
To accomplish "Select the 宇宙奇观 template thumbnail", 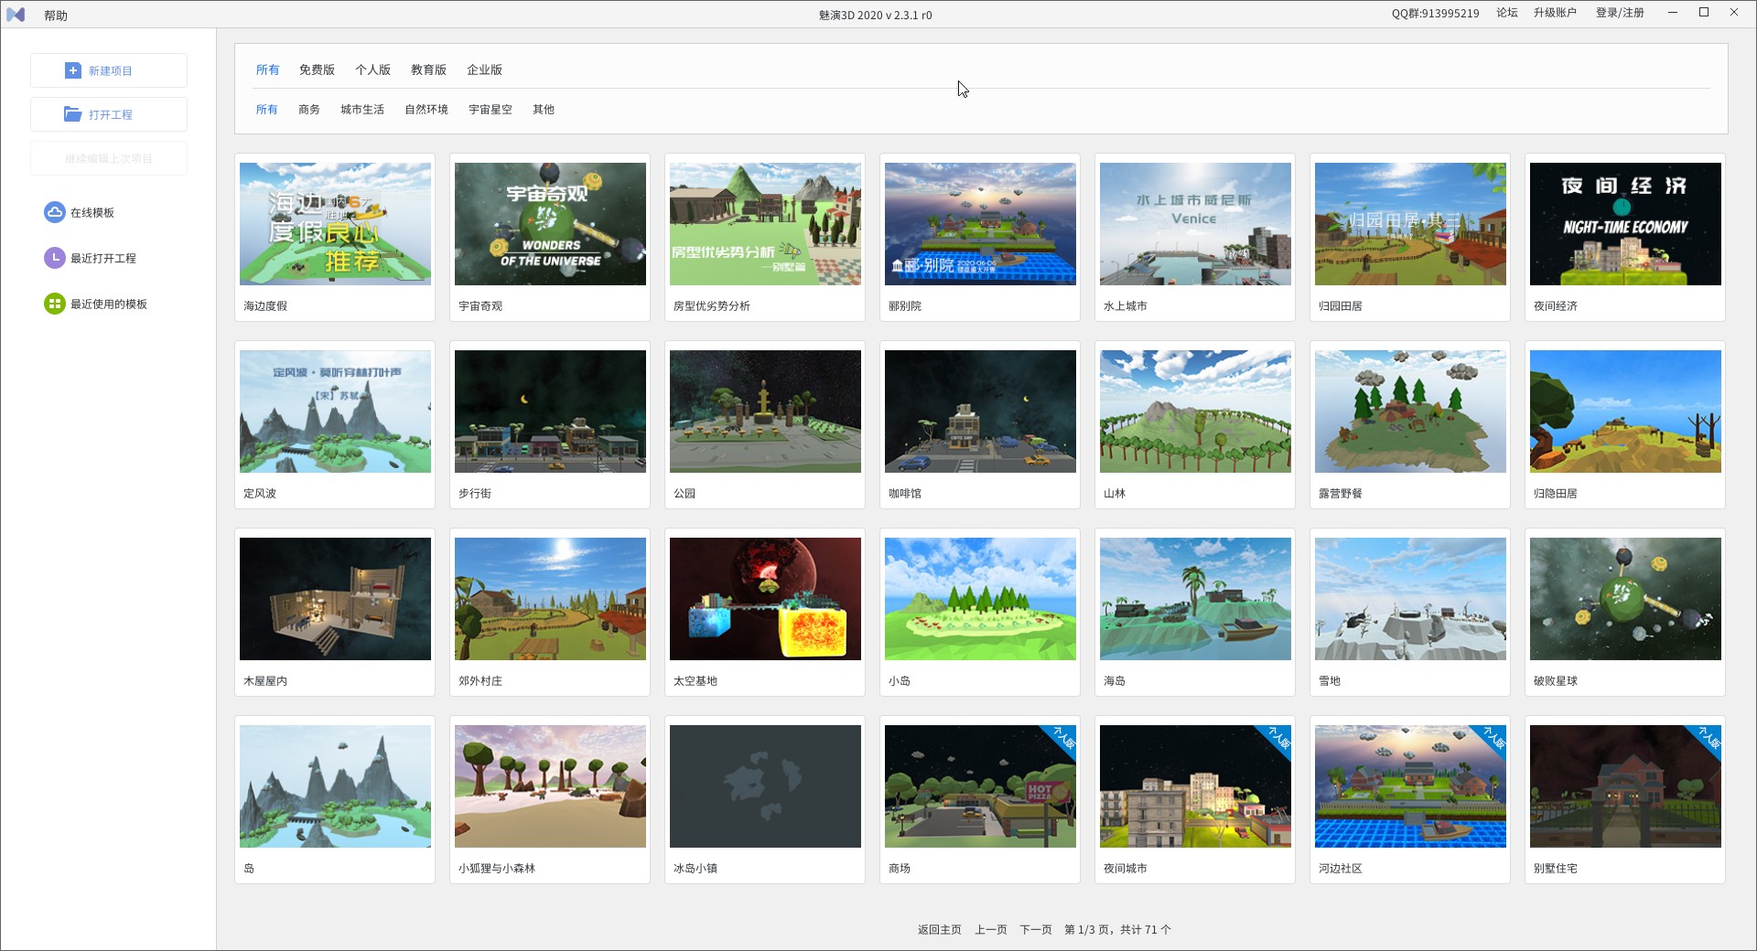I will [550, 224].
